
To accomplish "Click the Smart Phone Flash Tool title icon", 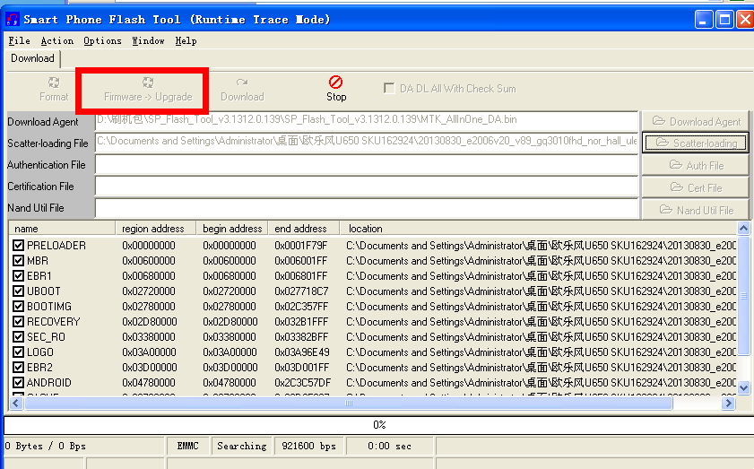I will (x=12, y=19).
